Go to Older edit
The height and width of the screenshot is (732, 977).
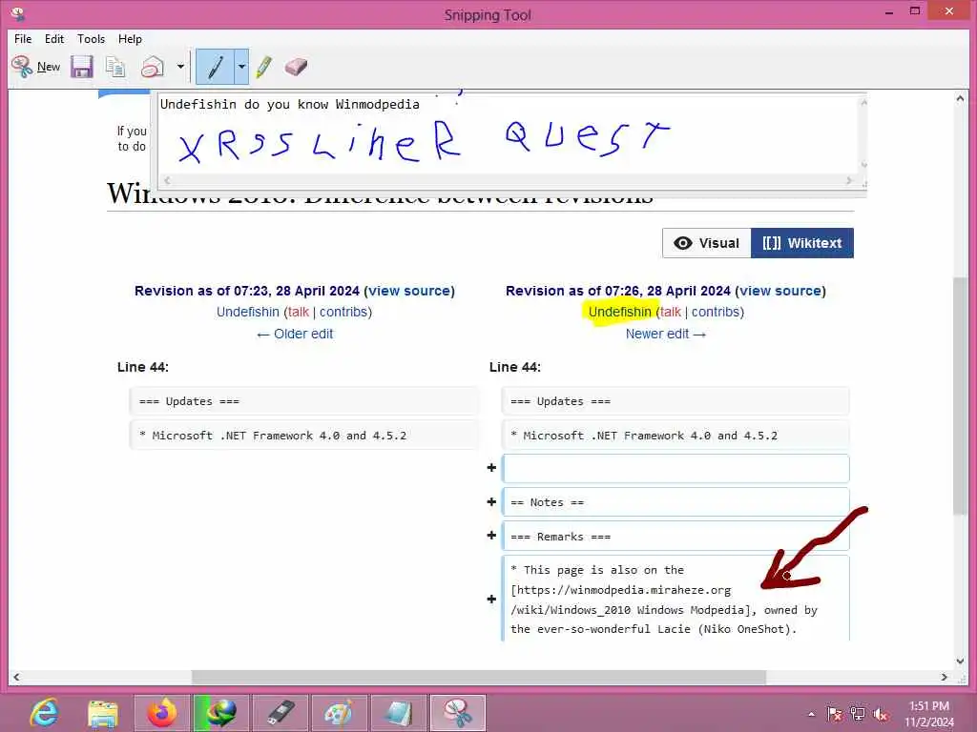[x=295, y=334]
